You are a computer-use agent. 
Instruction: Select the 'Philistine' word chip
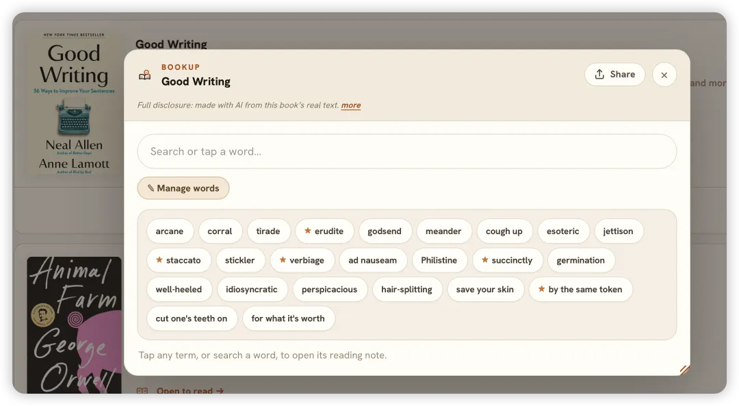point(439,260)
